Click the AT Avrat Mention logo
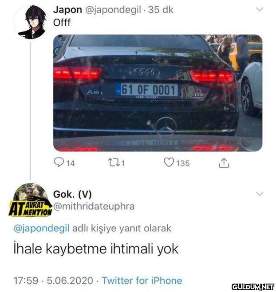The width and height of the screenshot is (276, 292). coord(30,209)
